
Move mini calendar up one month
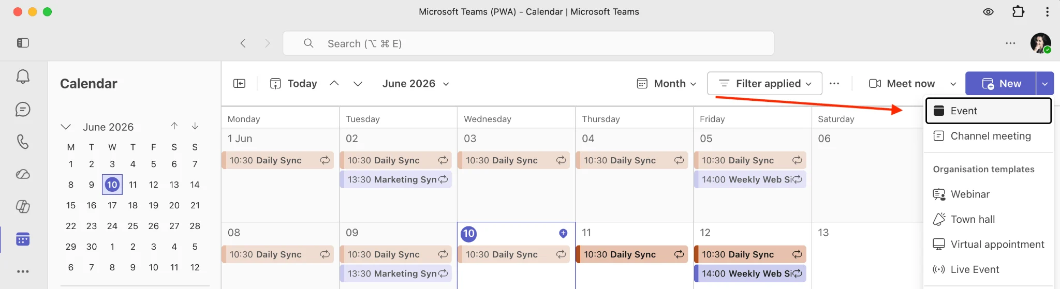174,126
